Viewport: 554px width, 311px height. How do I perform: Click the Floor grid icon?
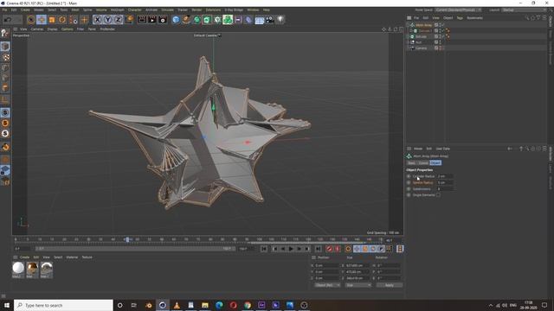260,20
